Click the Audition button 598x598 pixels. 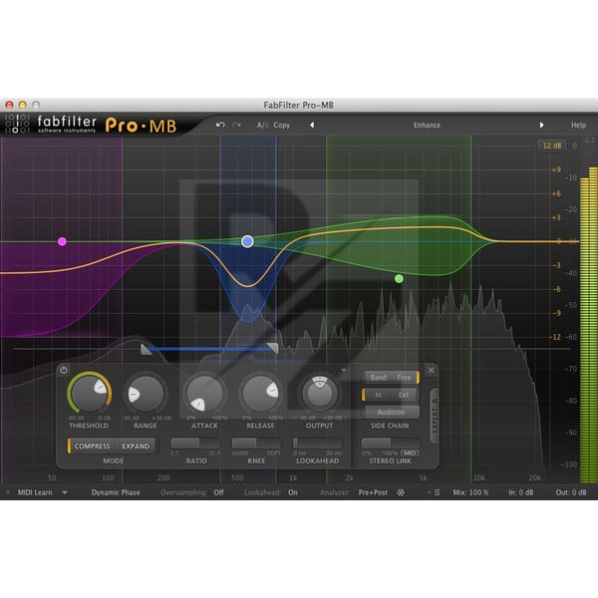pos(392,412)
